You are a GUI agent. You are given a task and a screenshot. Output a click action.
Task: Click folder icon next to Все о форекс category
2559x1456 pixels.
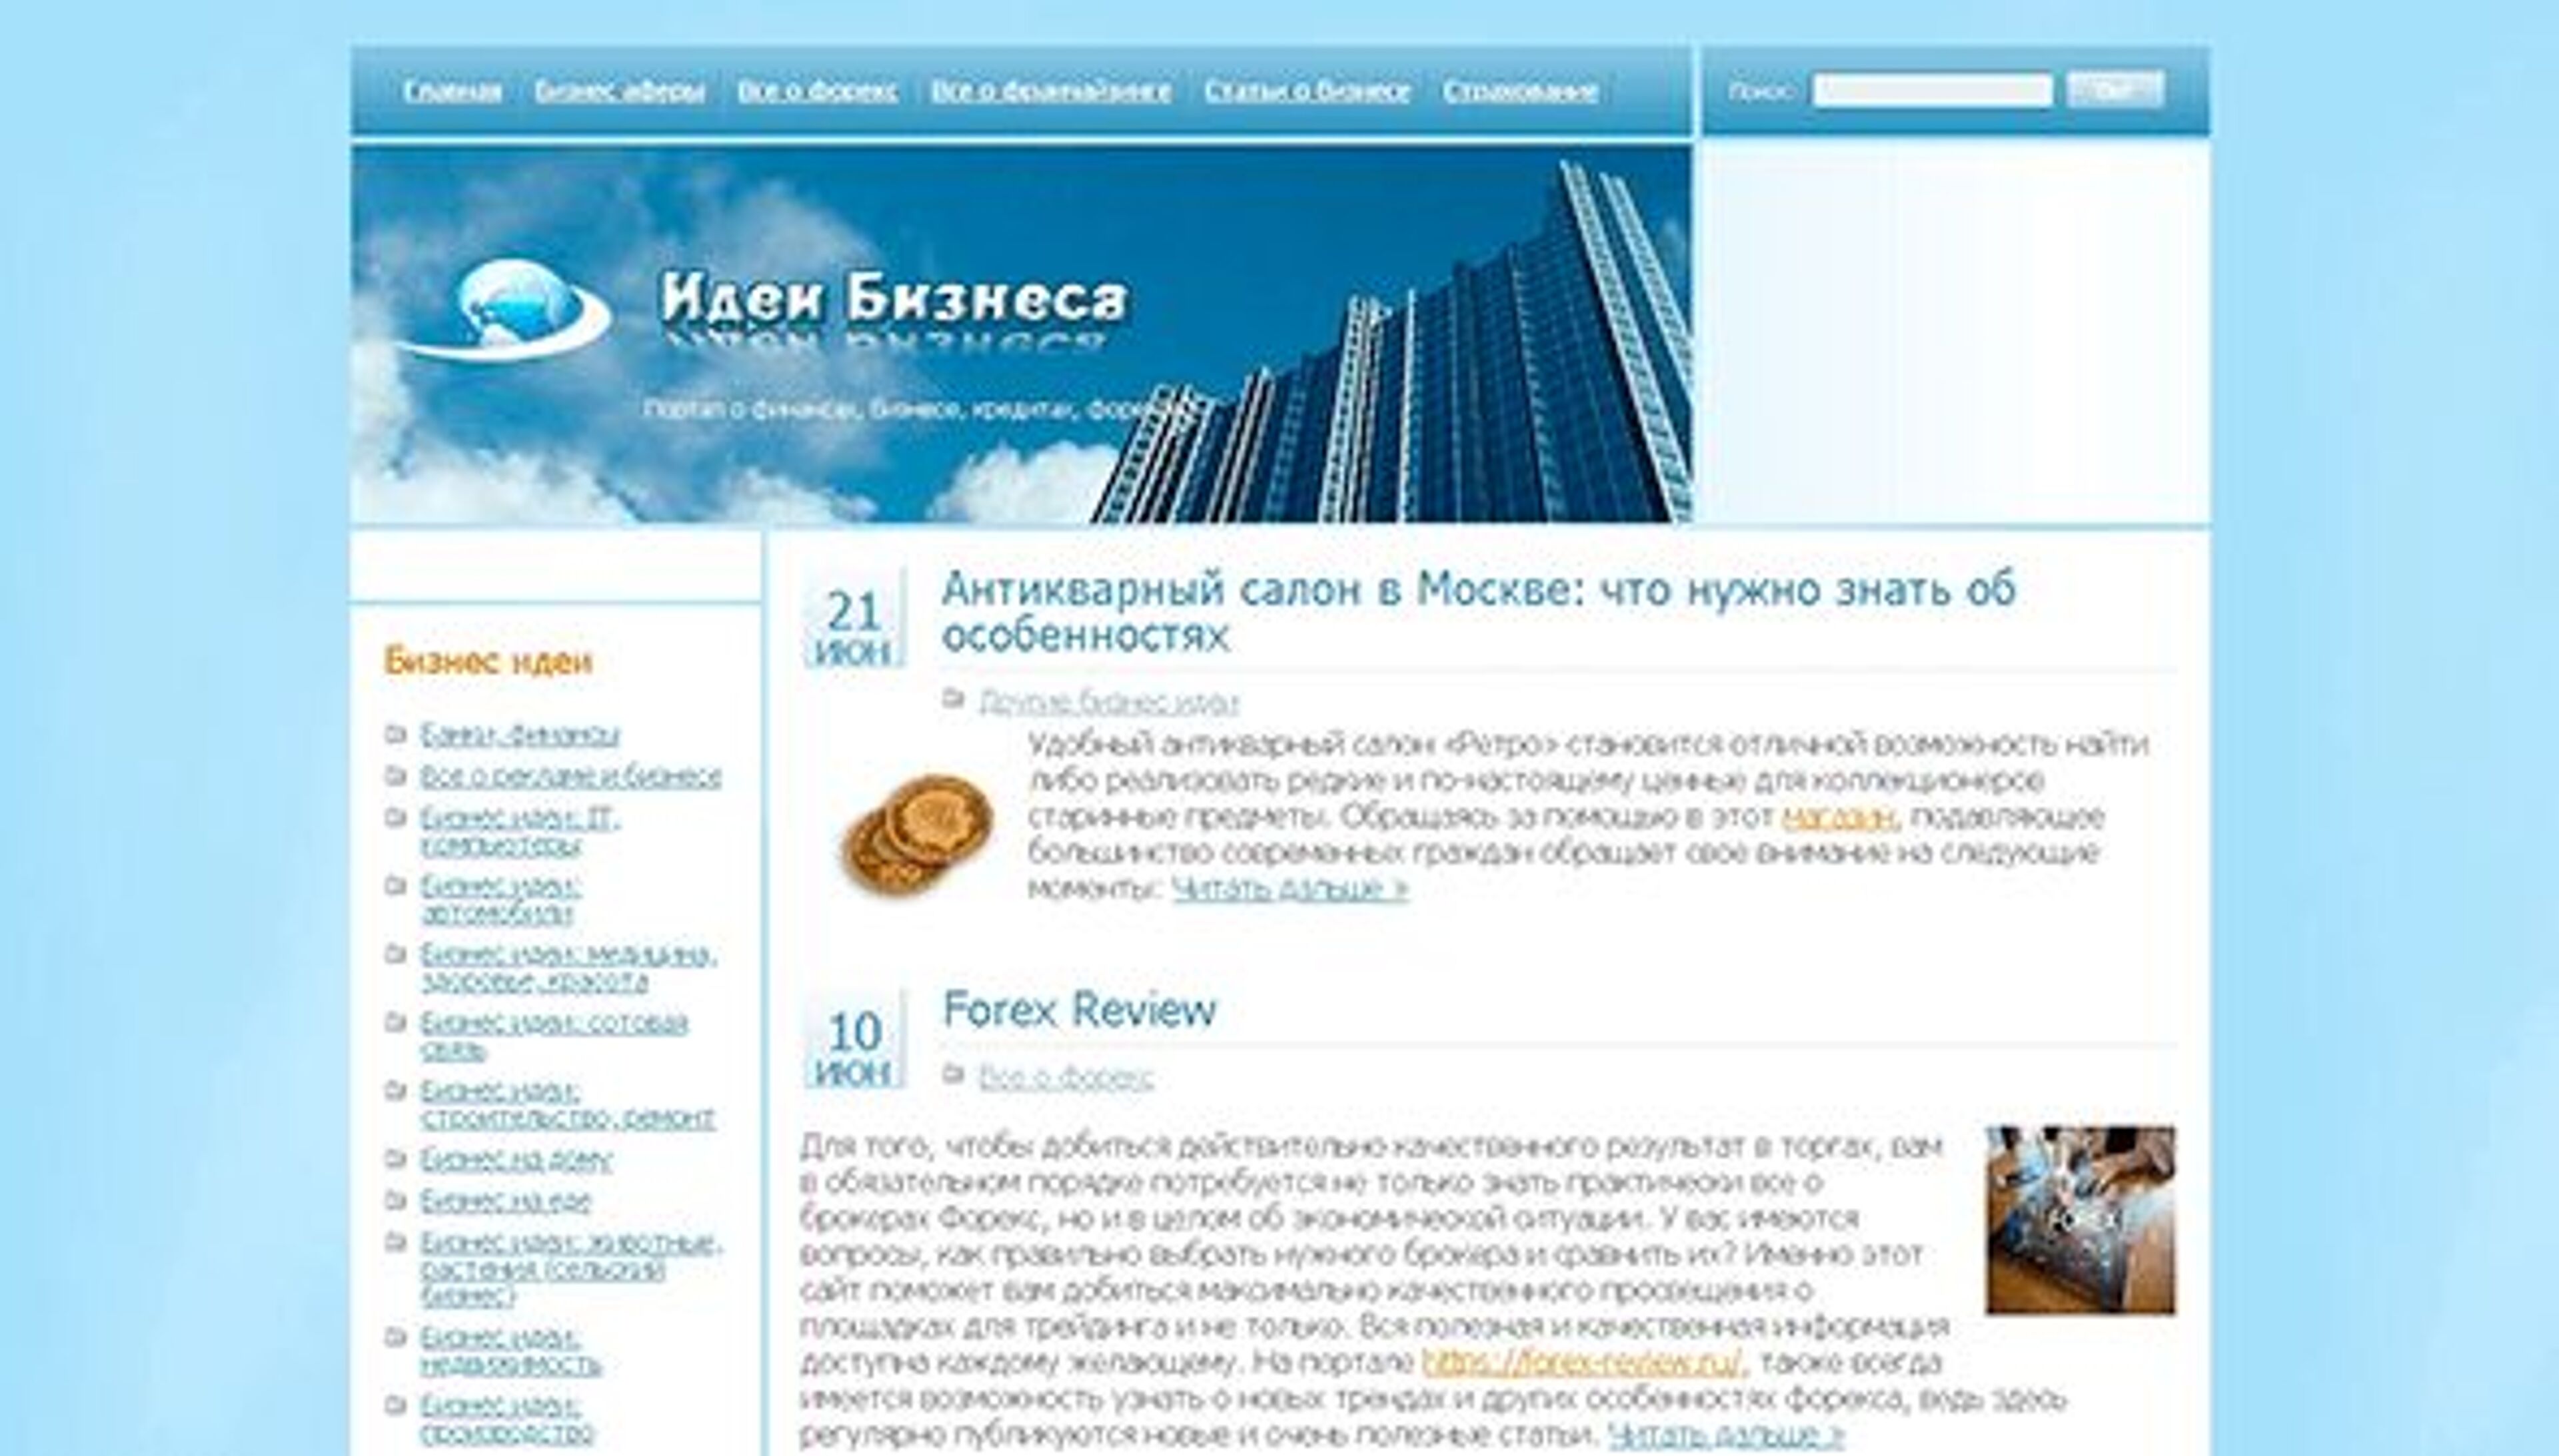pos(954,1074)
